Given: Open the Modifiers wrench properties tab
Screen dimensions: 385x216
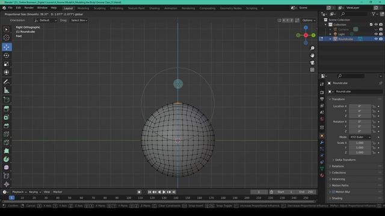Looking at the screenshot, I should click(322, 142).
